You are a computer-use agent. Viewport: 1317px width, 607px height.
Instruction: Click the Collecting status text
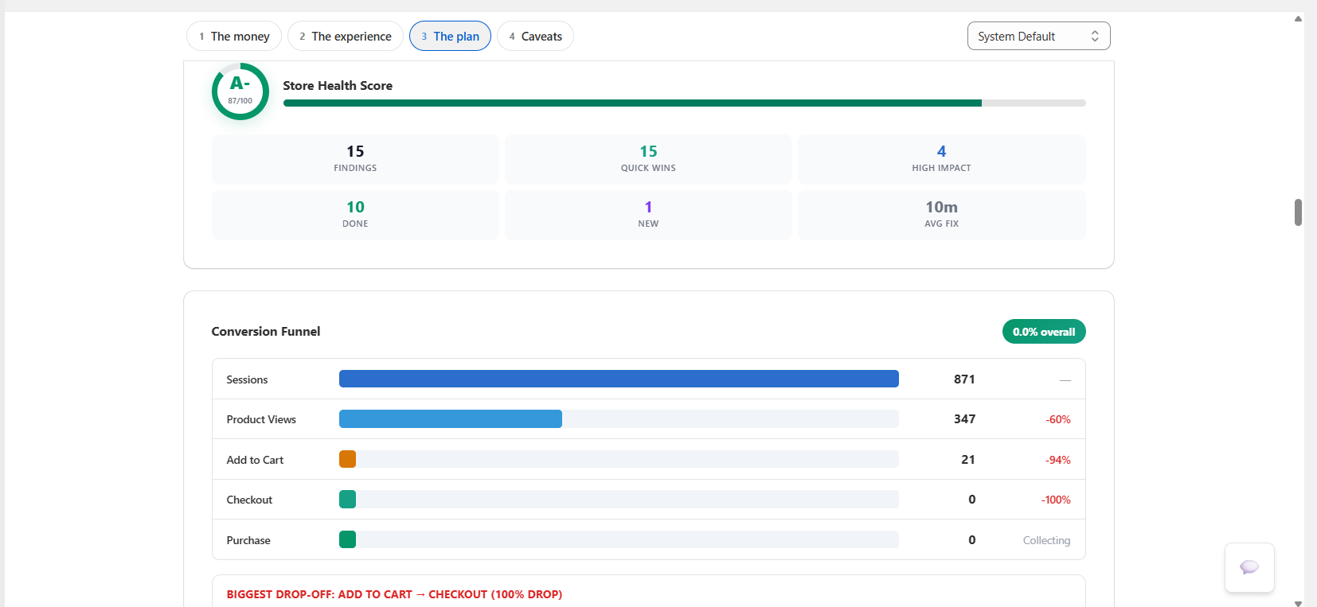1046,540
